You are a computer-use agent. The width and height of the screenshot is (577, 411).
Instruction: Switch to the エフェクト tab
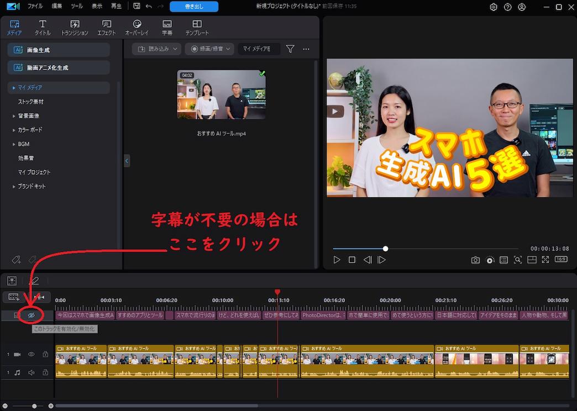pos(107,28)
